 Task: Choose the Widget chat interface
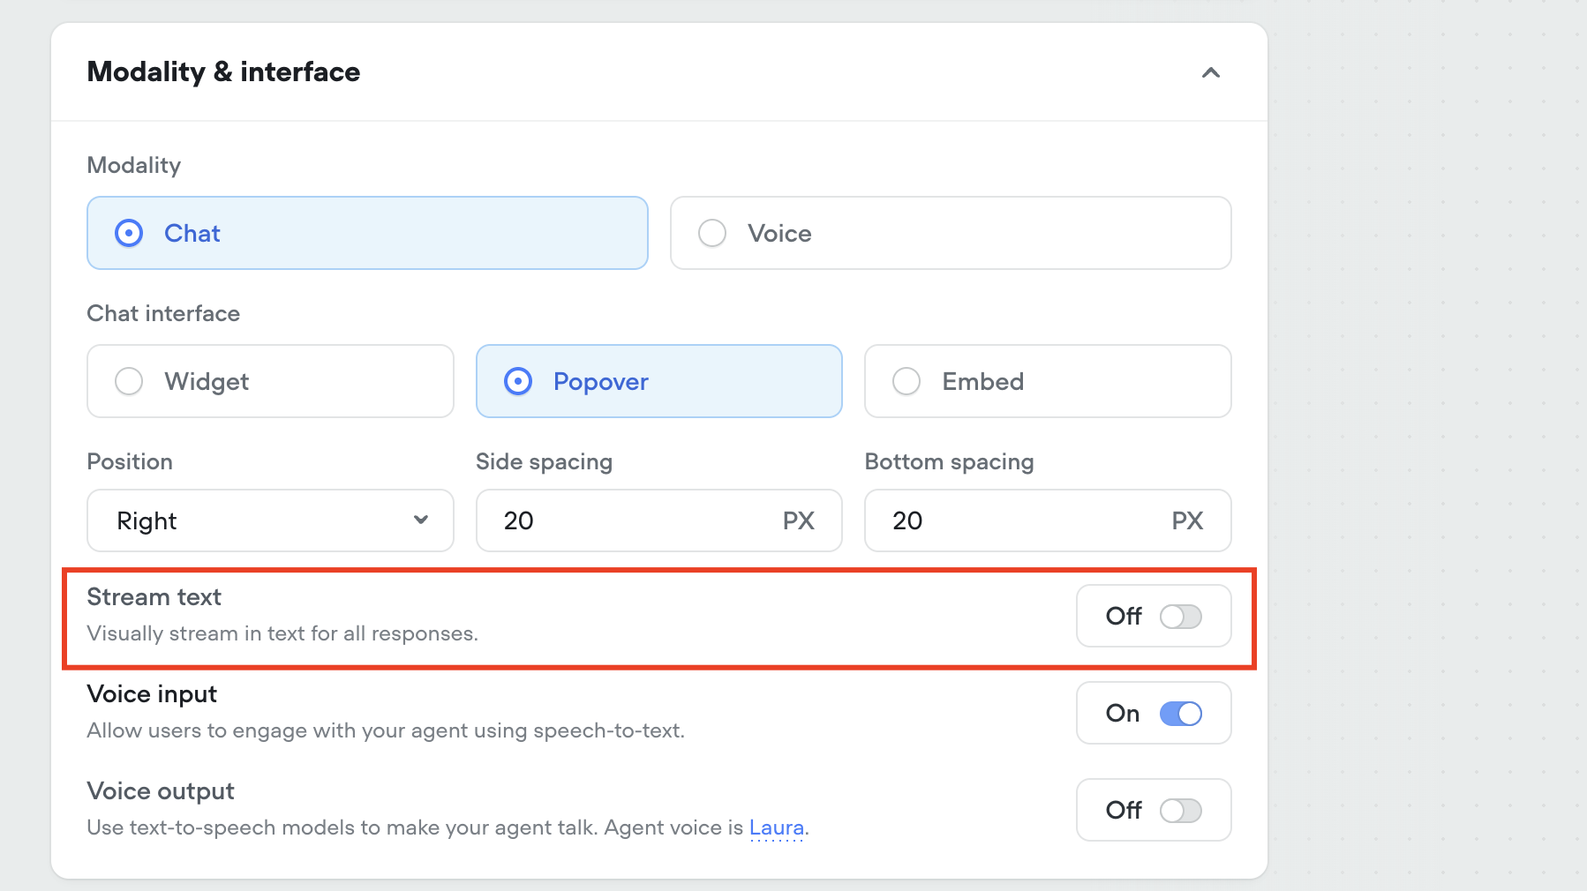tap(270, 381)
